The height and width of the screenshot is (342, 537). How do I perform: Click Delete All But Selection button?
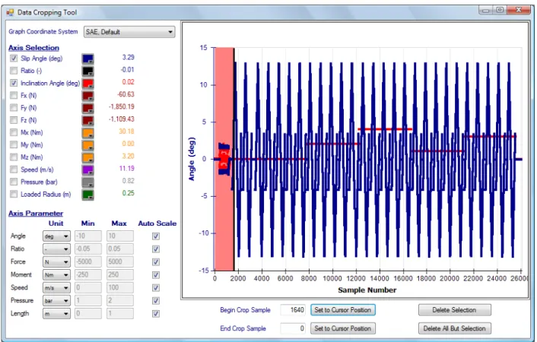(x=454, y=328)
